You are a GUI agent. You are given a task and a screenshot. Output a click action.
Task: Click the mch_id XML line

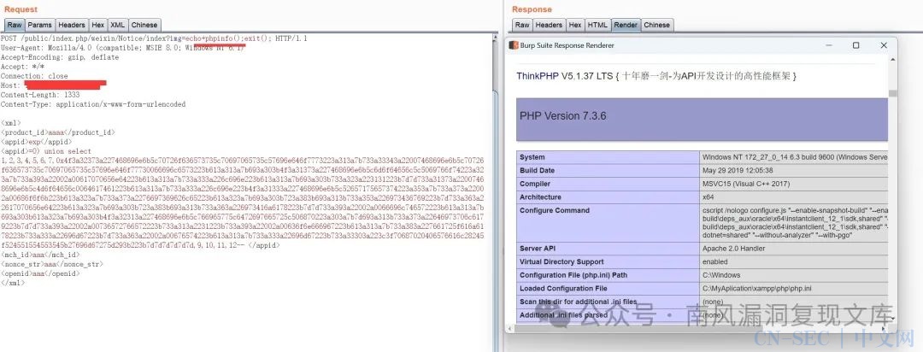point(40,255)
